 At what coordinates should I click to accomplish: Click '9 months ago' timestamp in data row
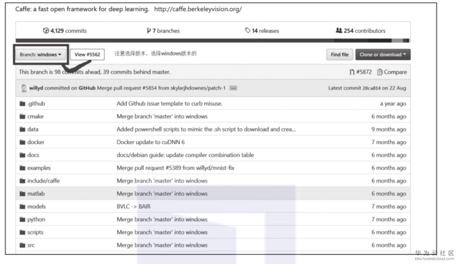click(x=389, y=129)
